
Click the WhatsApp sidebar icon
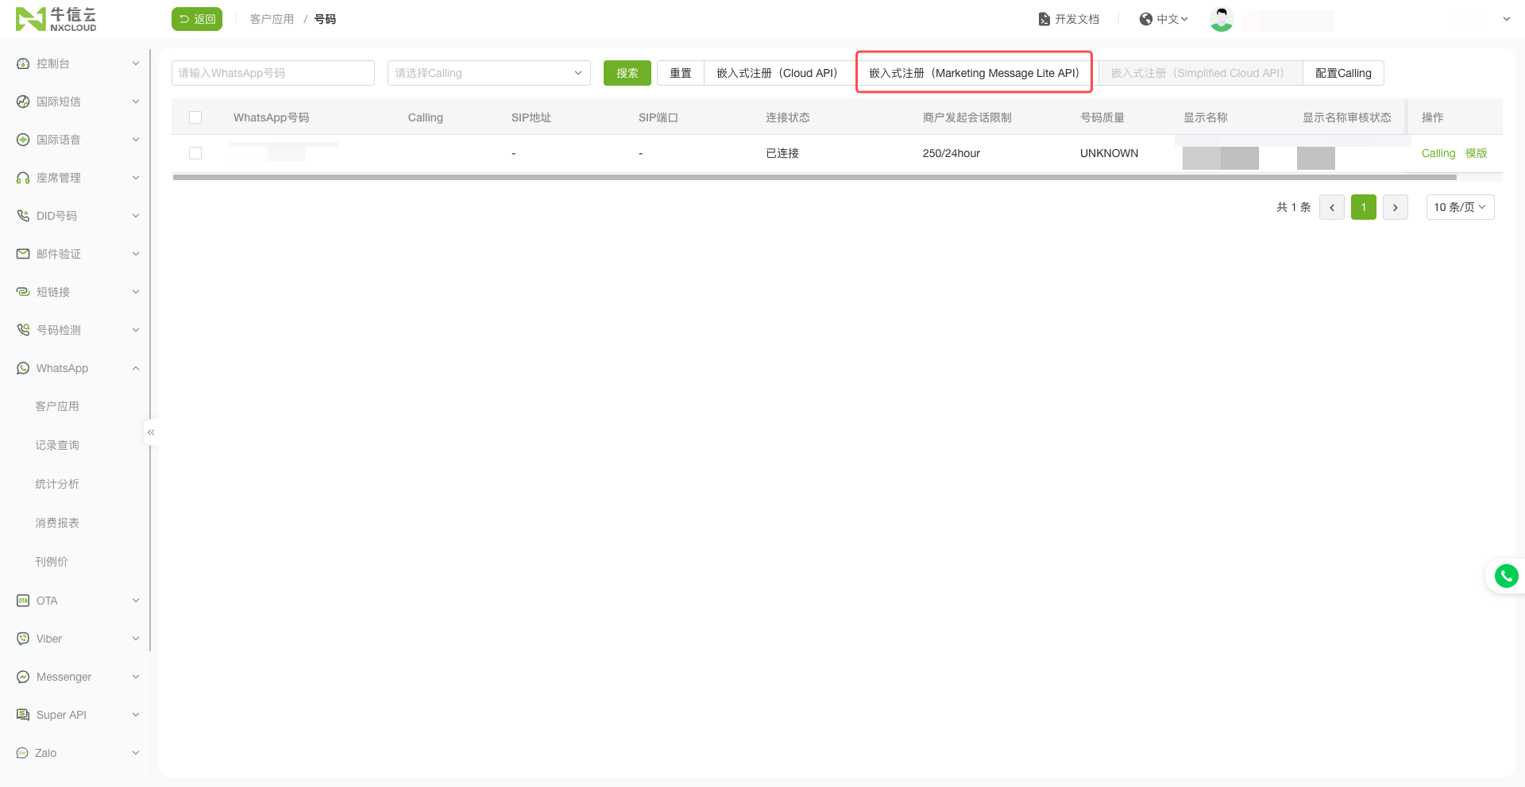point(23,368)
